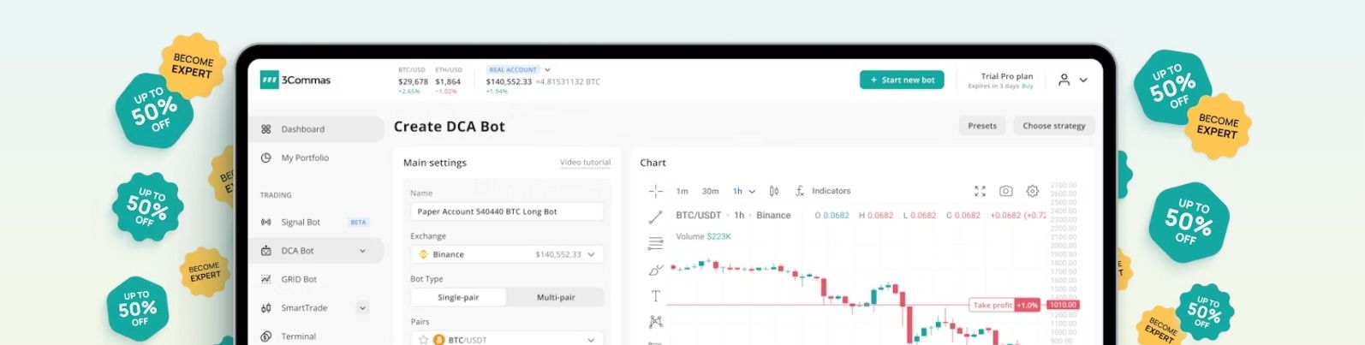1365x345 pixels.
Task: Enter fullscreen chart mode
Action: (981, 191)
